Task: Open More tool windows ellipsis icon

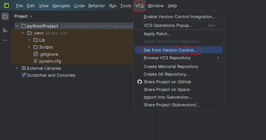Action: click(5, 40)
